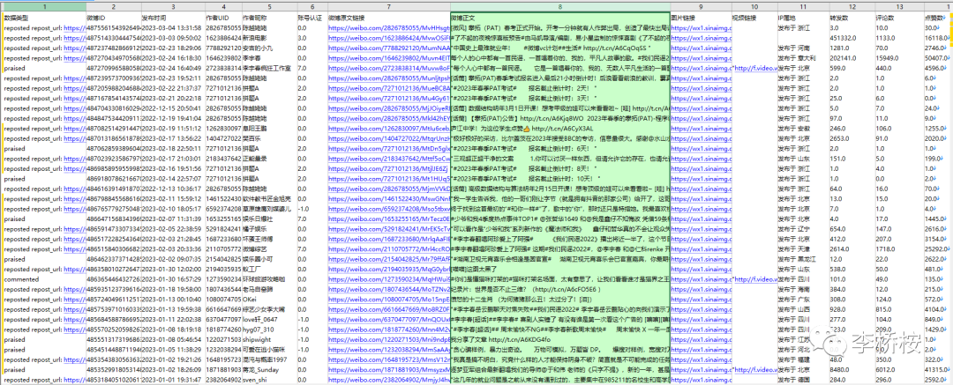
Task: Select UID cell 1623886424
Action: click(x=223, y=38)
